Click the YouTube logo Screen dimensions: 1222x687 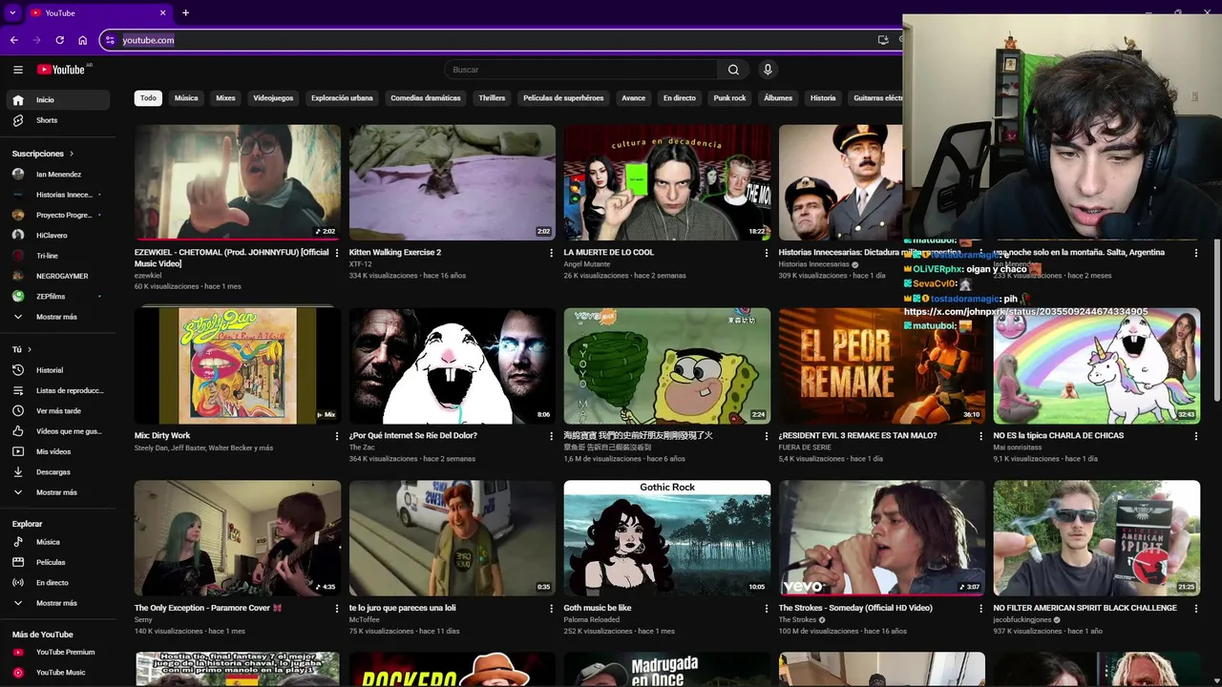[x=61, y=70]
